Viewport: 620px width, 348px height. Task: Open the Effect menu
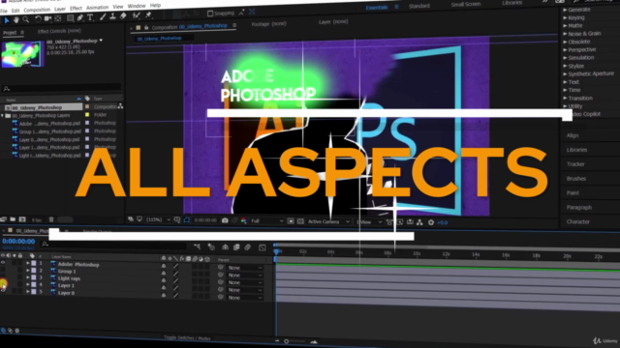pos(76,9)
